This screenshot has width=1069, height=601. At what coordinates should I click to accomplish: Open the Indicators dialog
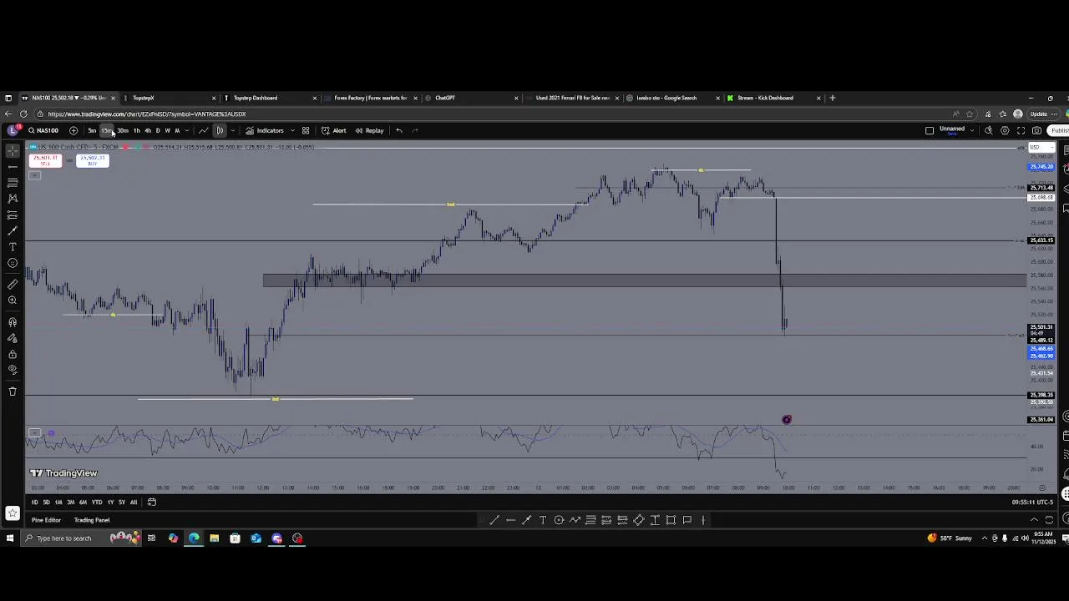(x=265, y=130)
